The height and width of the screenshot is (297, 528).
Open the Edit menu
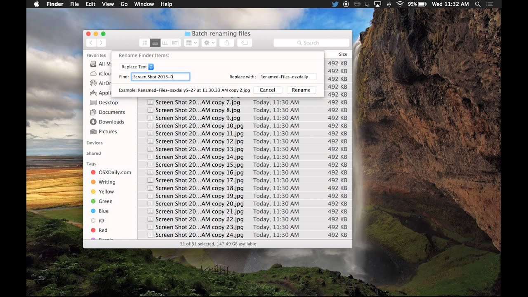(x=90, y=4)
